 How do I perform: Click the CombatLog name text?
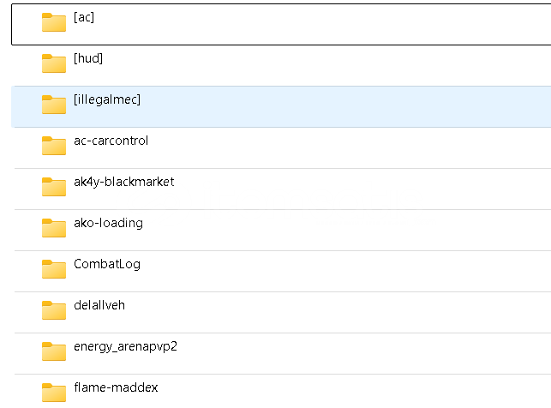coord(107,264)
